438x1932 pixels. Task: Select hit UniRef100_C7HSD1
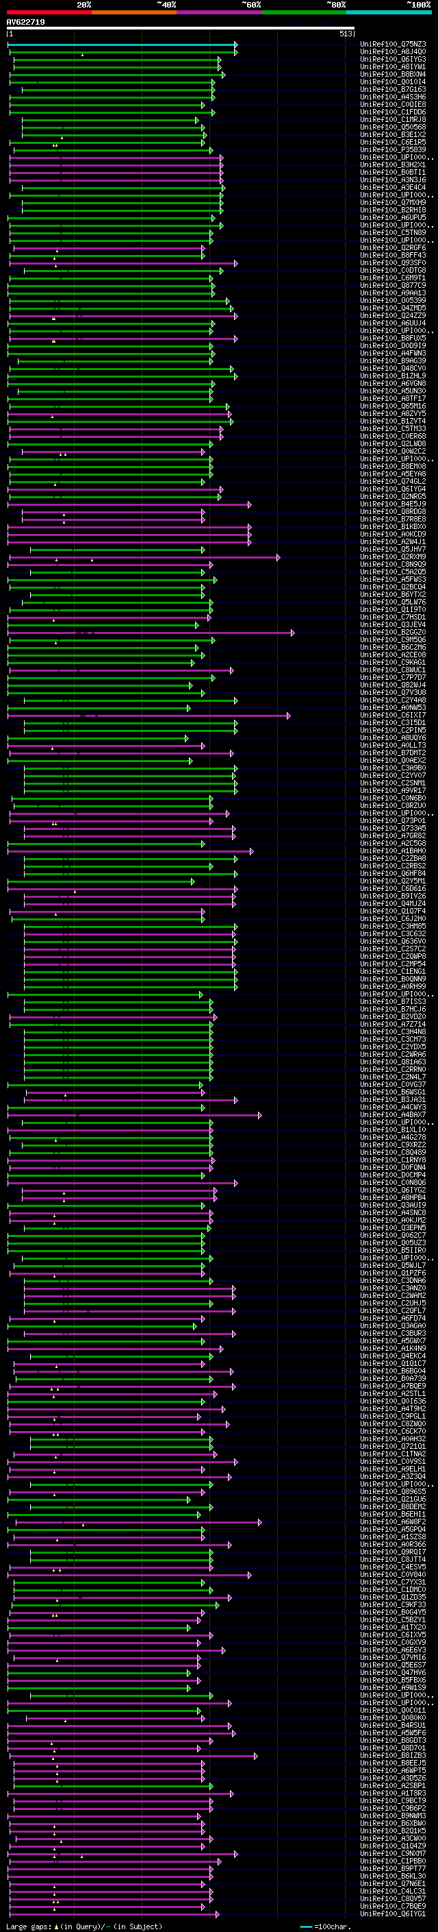(393, 617)
